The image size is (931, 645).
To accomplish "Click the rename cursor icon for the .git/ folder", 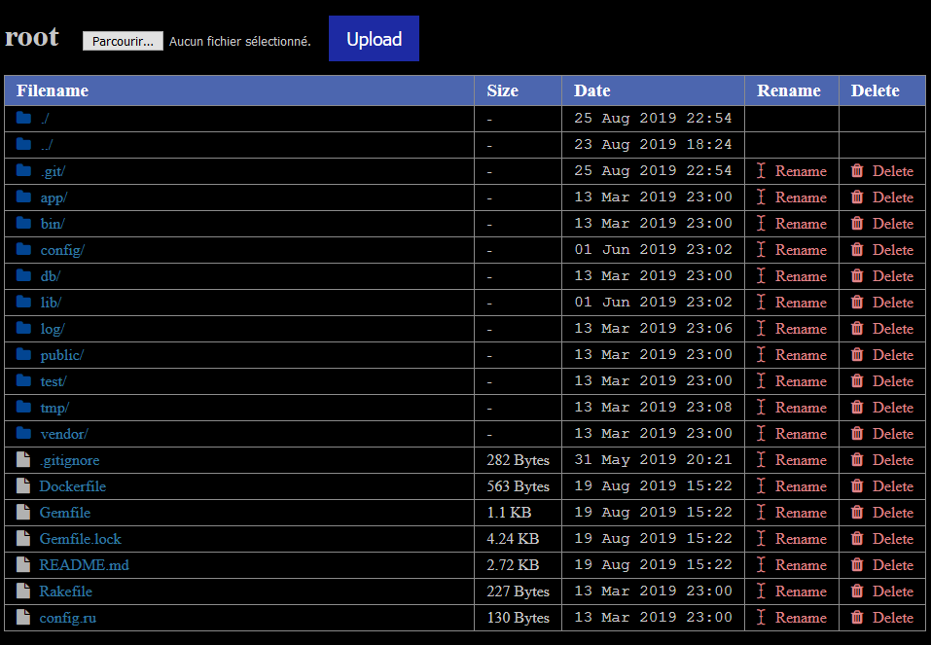I will (x=761, y=170).
